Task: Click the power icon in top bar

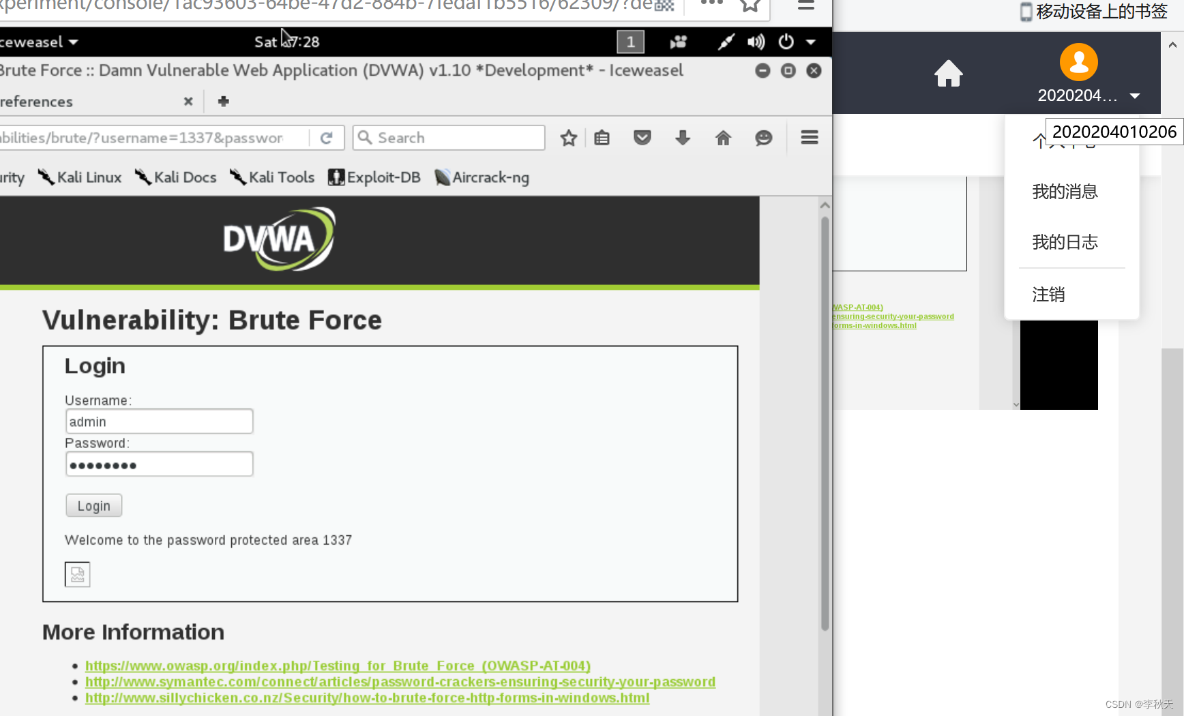Action: 786,42
